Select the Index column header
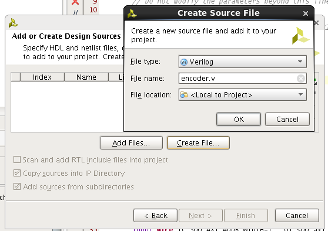The image size is (328, 231). pos(42,77)
